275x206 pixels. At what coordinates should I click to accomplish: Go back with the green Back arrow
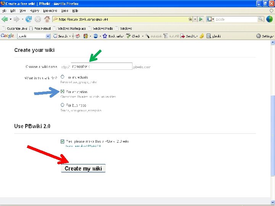[5, 19]
